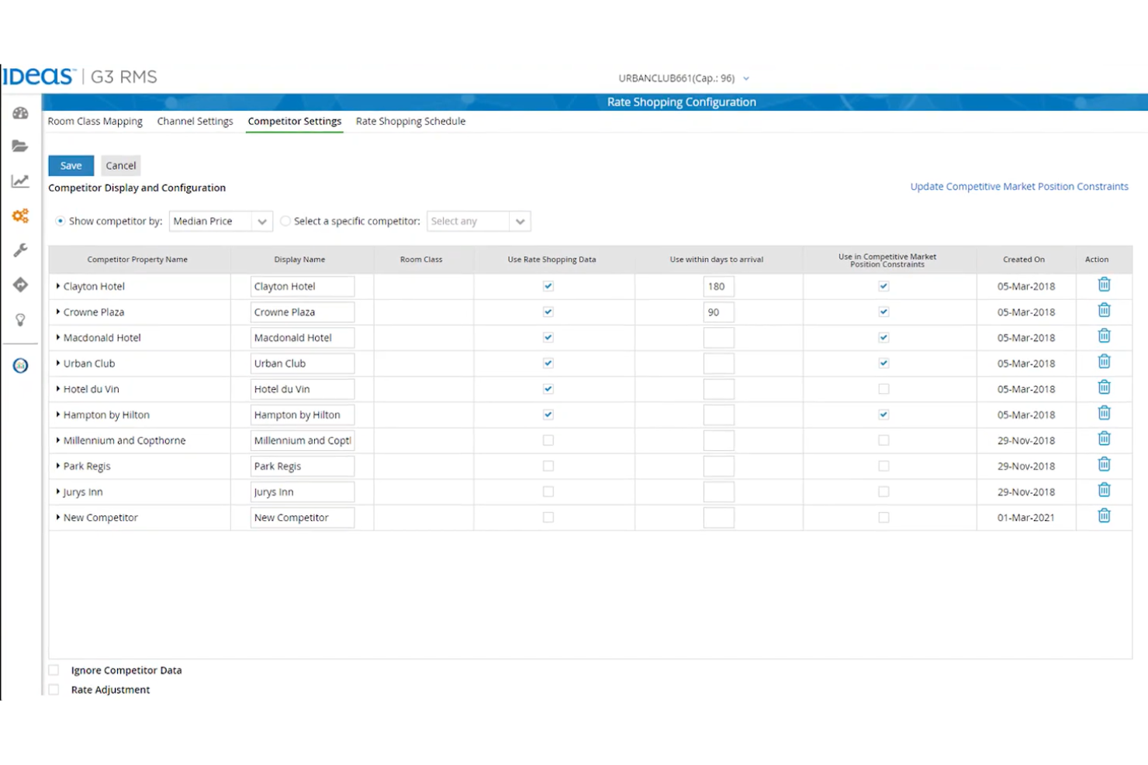Open the wrench tools icon in sidebar
Image resolution: width=1148 pixels, height=765 pixels.
point(20,250)
